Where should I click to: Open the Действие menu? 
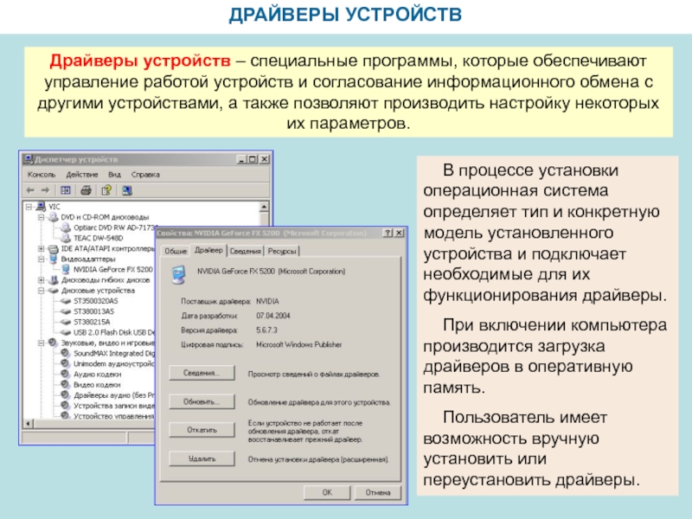tap(82, 174)
